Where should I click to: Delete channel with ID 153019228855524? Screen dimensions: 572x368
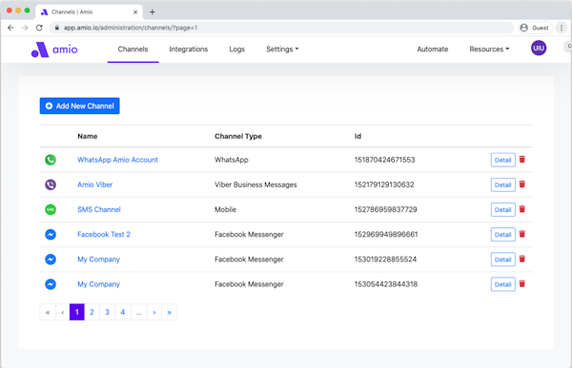pos(522,259)
